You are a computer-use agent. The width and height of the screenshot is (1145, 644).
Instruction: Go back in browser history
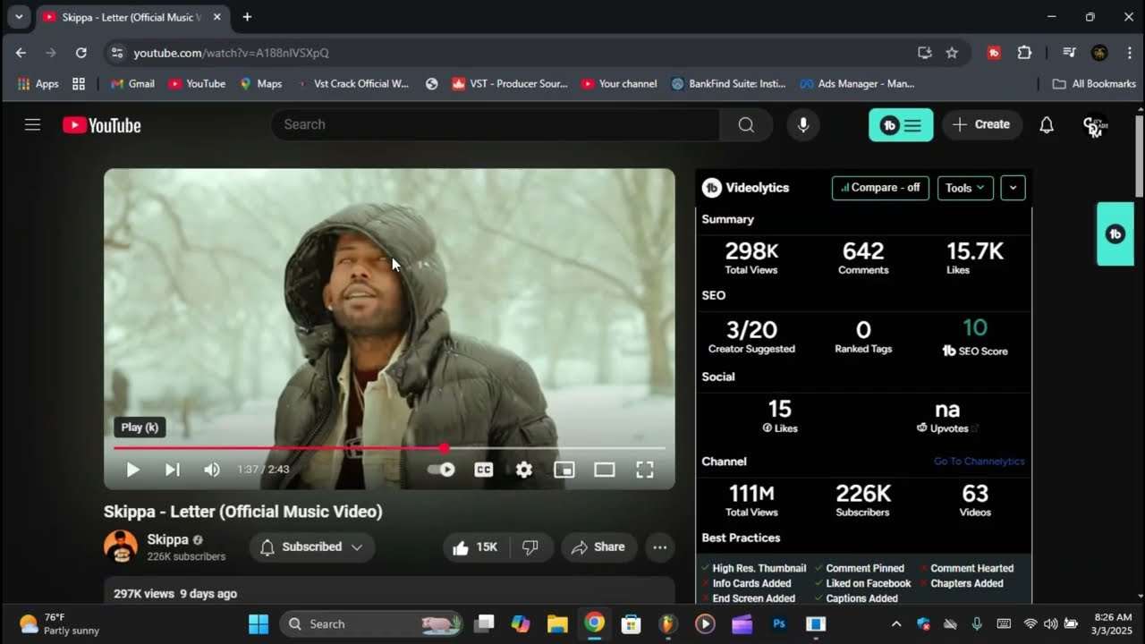click(21, 53)
